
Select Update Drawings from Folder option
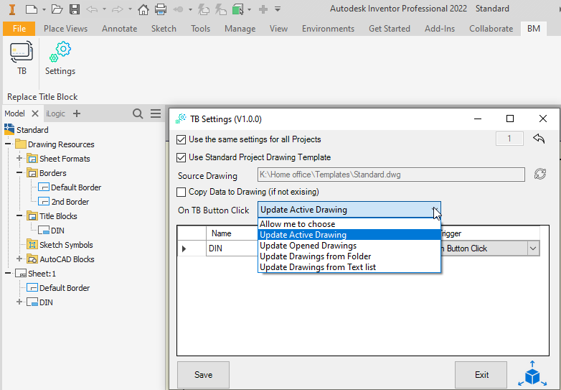pyautogui.click(x=349, y=256)
